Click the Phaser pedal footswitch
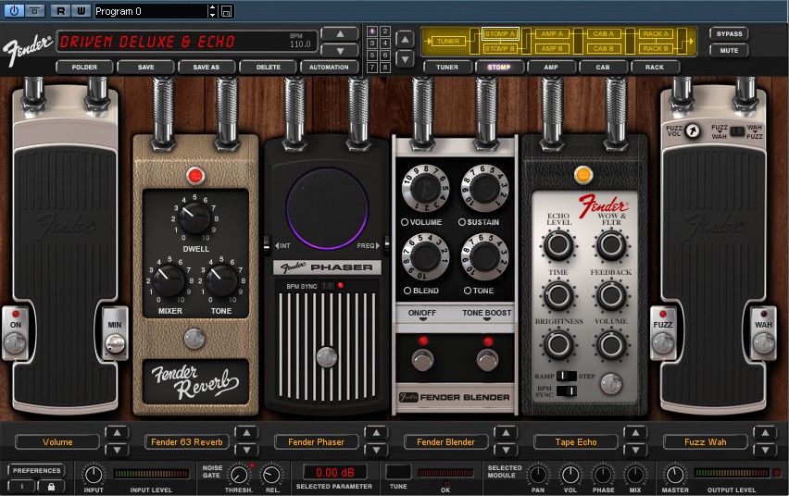 pyautogui.click(x=327, y=356)
